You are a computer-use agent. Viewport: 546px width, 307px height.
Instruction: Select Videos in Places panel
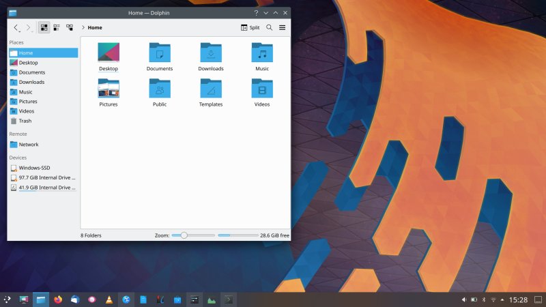pos(43,111)
